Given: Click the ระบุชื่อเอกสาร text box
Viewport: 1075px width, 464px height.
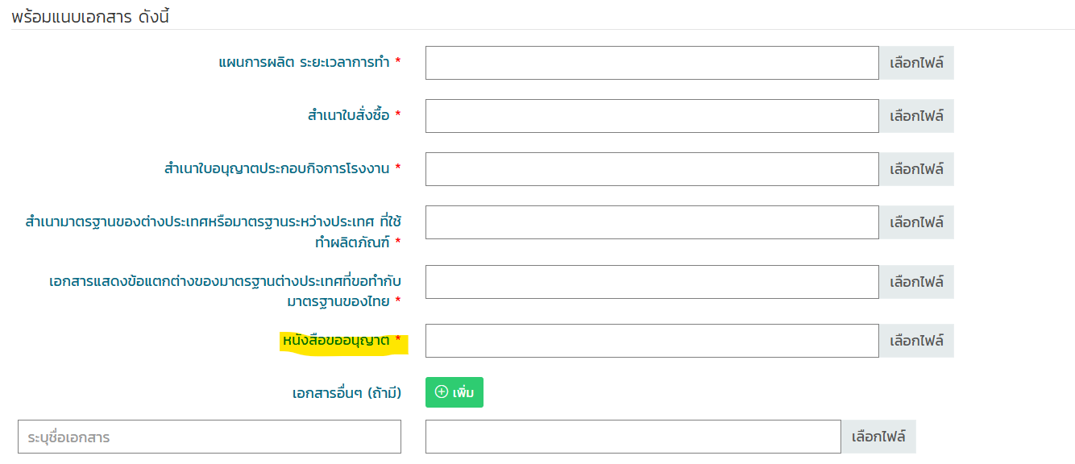Looking at the screenshot, I should coord(210,437).
